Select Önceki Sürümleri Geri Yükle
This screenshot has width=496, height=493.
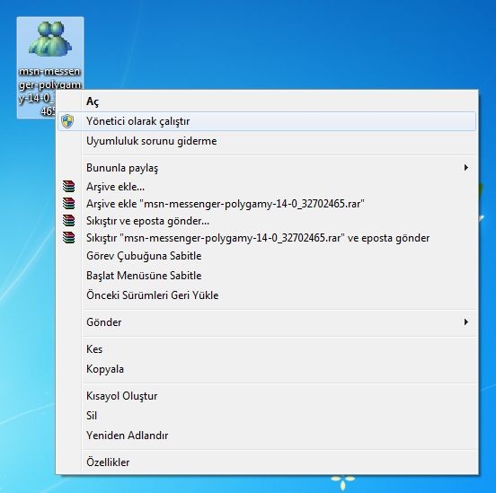coord(267,295)
